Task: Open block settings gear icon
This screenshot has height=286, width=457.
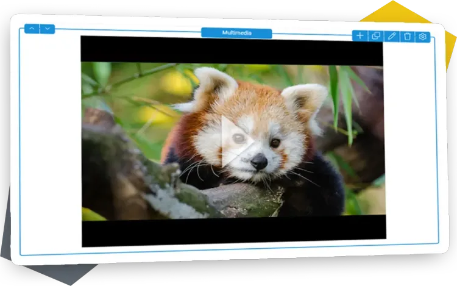Action: [423, 37]
